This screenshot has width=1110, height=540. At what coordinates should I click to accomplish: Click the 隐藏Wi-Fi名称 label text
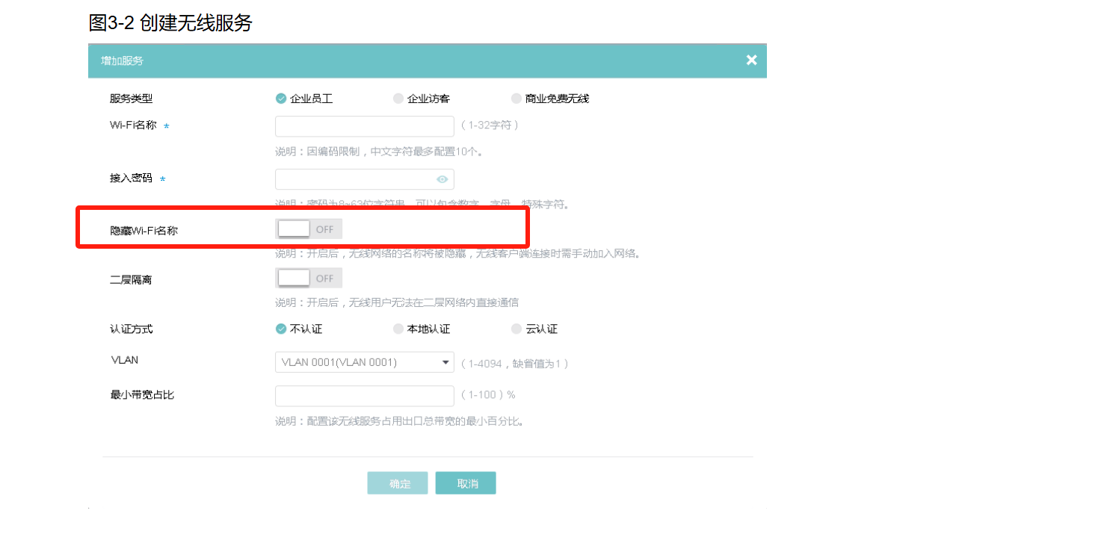click(144, 230)
